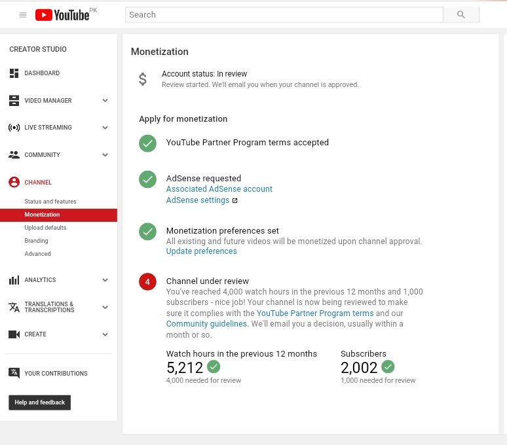Click the Dashboard icon in sidebar
507x445 pixels.
14,73
